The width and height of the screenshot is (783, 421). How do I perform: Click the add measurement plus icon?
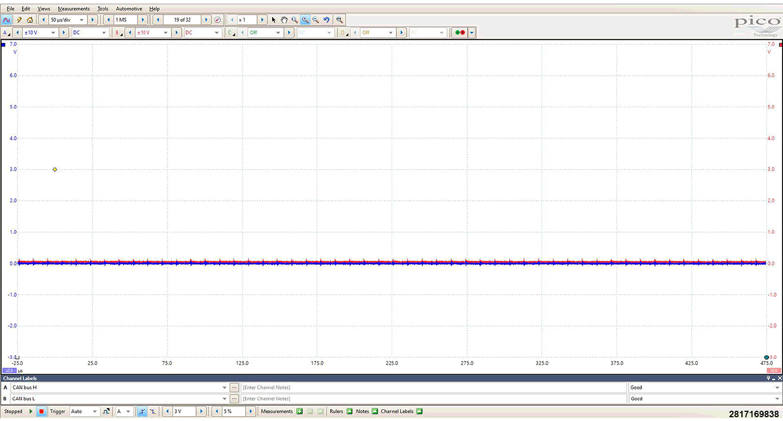(299, 411)
